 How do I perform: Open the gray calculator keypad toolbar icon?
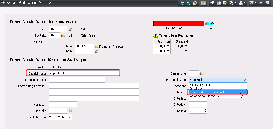pos(219,3)
